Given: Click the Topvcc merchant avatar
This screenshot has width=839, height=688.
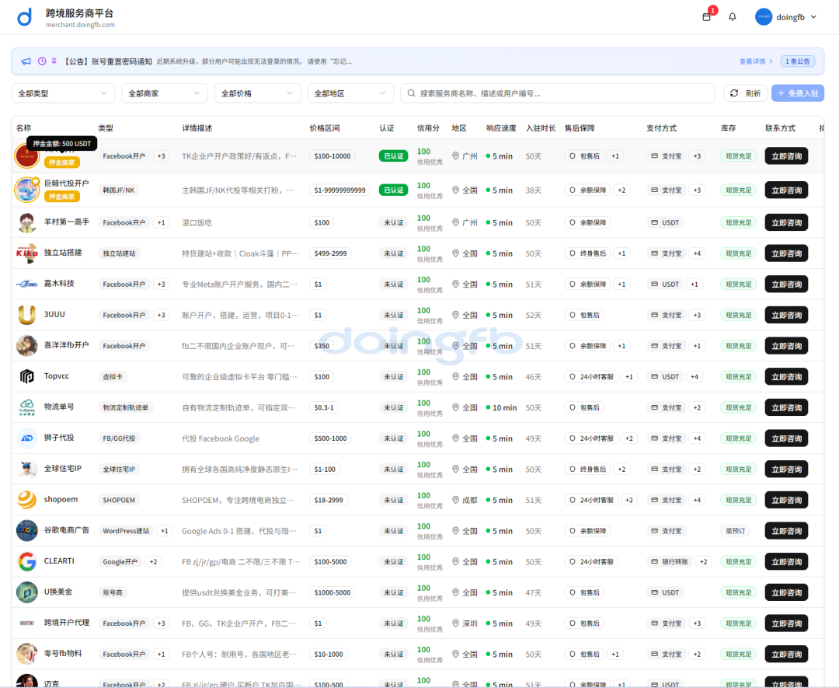Looking at the screenshot, I should 27,376.
